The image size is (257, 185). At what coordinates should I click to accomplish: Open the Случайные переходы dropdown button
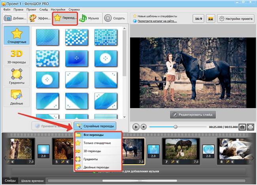(x=95, y=126)
